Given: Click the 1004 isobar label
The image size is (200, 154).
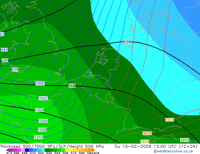Looking at the screenshot, I should coord(39,110).
